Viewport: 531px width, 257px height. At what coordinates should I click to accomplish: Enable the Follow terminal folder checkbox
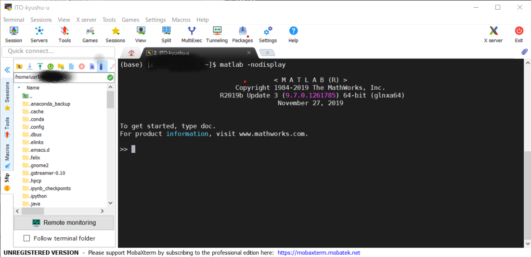[27, 238]
